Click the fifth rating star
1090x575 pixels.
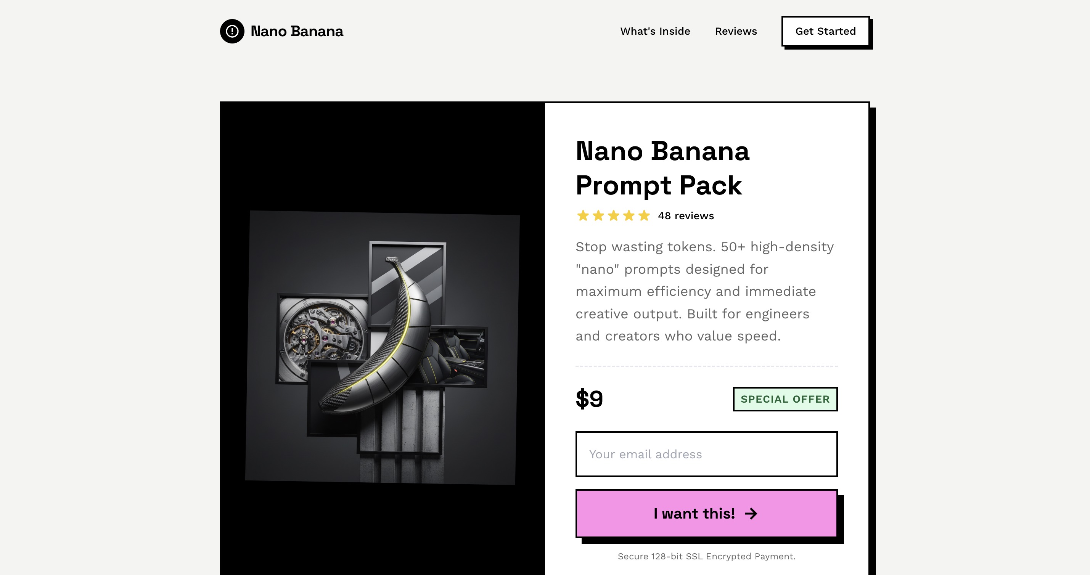[644, 216]
